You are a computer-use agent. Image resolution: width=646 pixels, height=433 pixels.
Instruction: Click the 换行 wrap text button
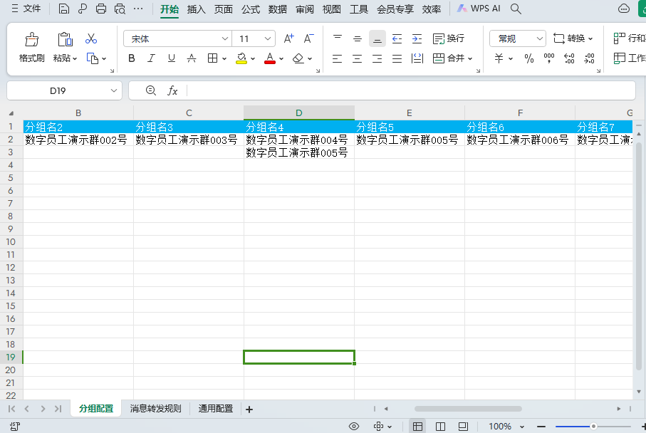point(448,38)
